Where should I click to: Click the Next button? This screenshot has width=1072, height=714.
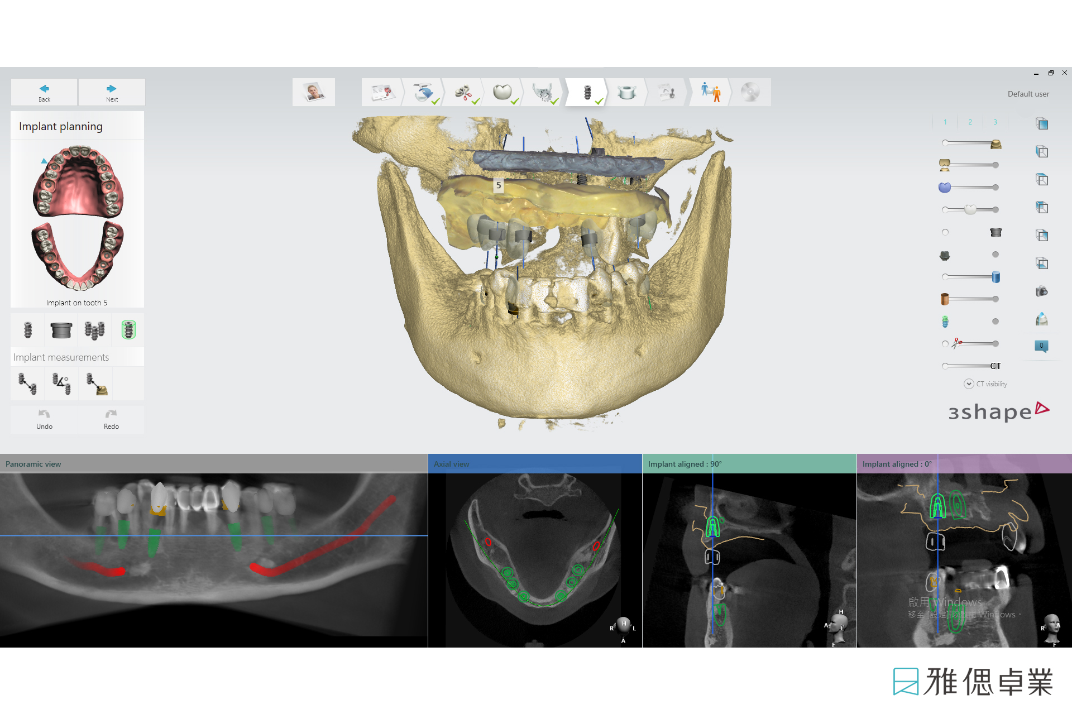[x=112, y=92]
